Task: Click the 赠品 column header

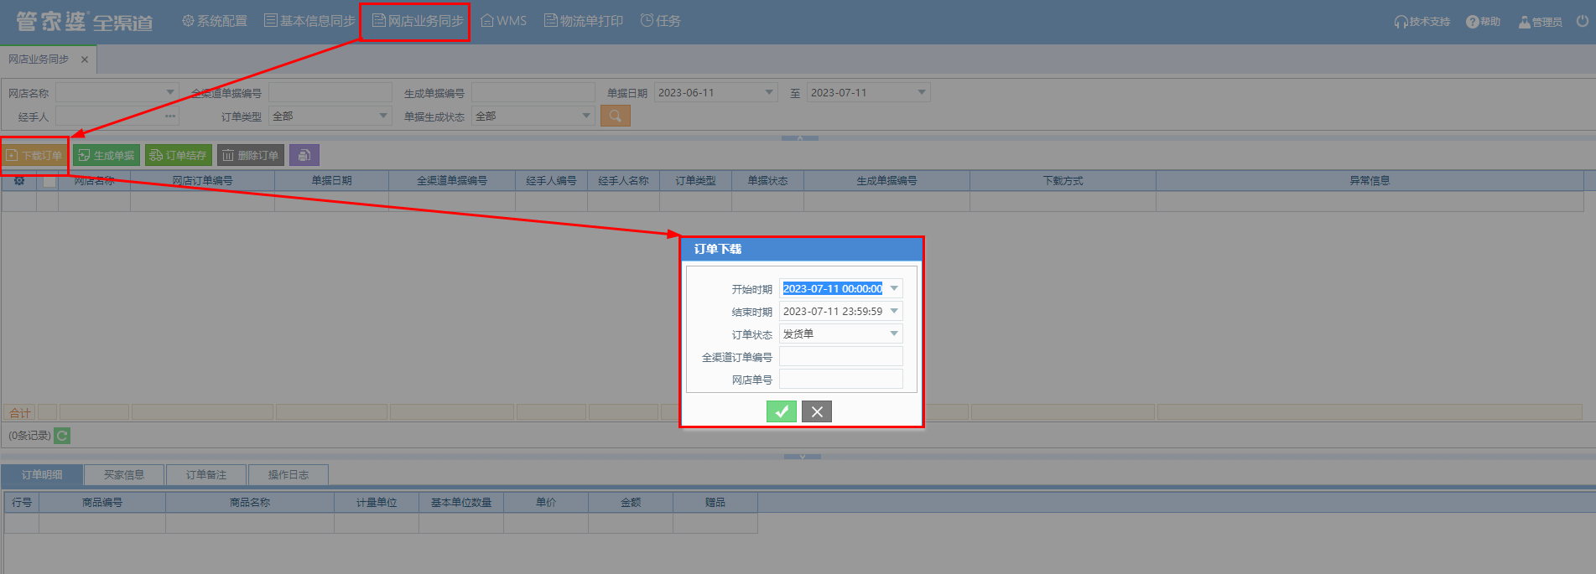Action: [x=715, y=503]
